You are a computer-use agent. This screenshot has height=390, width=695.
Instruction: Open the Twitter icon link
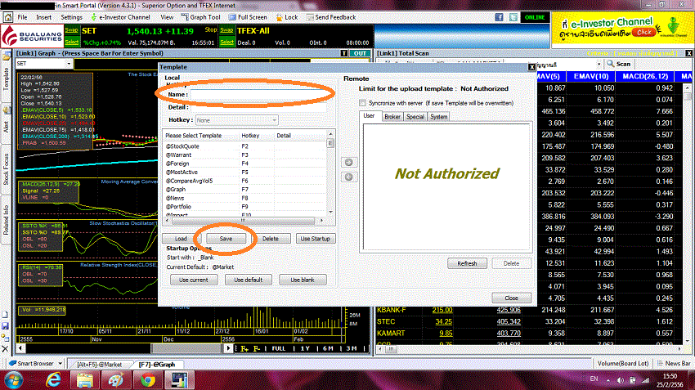[513, 17]
